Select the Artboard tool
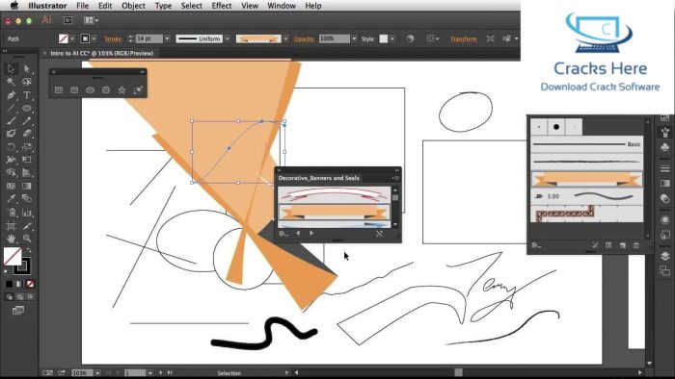The height and width of the screenshot is (379, 675). coord(12,226)
